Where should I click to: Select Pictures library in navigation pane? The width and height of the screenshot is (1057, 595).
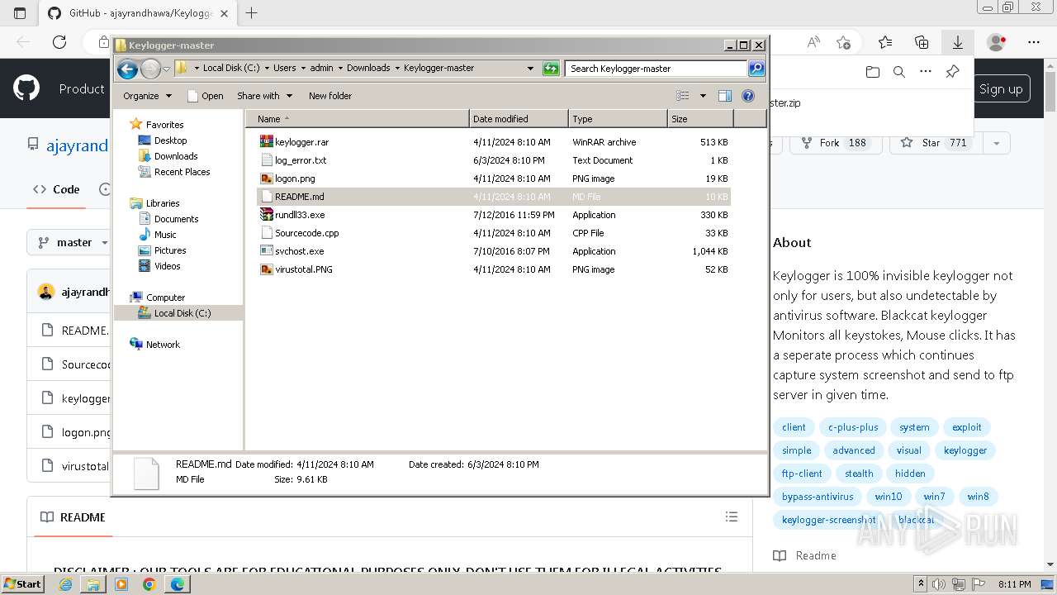pos(170,250)
